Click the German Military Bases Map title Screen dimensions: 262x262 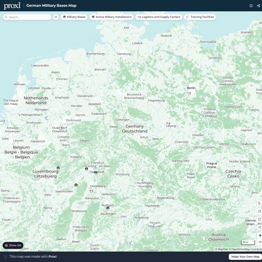(51, 6)
